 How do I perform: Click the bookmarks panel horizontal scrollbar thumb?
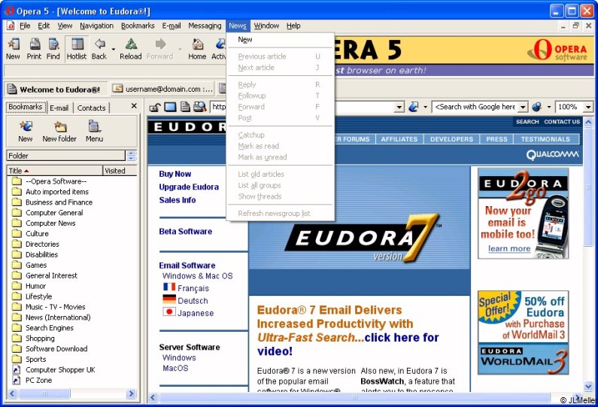tap(44, 393)
